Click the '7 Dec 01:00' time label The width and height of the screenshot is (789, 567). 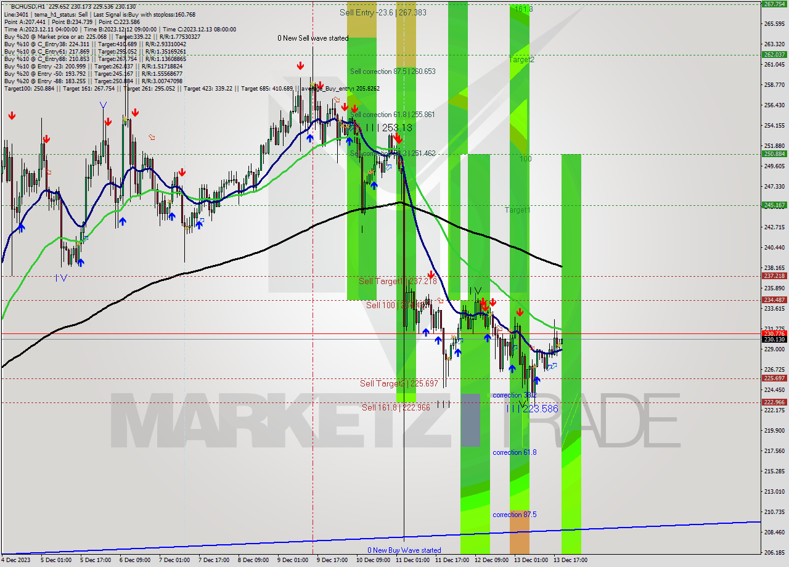[174, 560]
